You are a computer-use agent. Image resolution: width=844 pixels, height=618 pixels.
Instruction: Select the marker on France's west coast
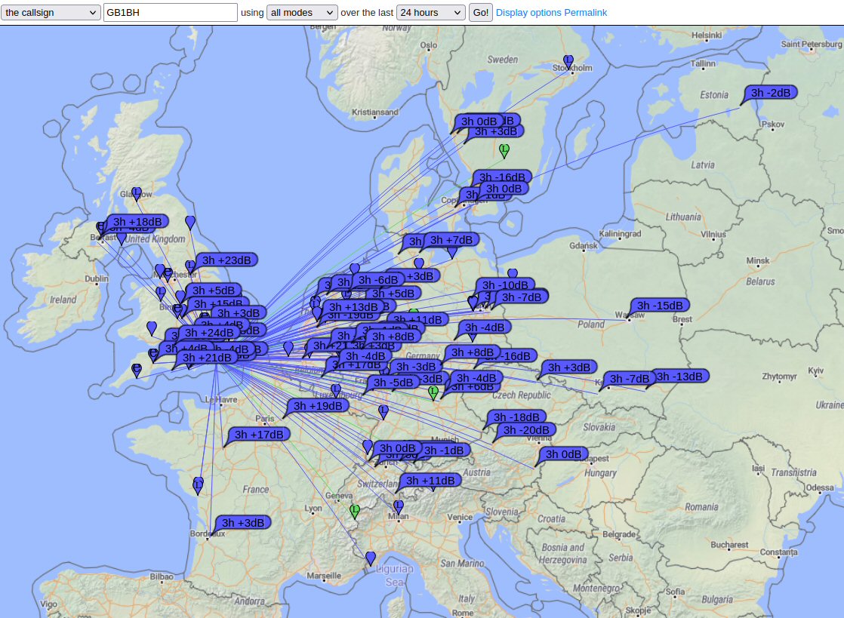pyautogui.click(x=199, y=485)
